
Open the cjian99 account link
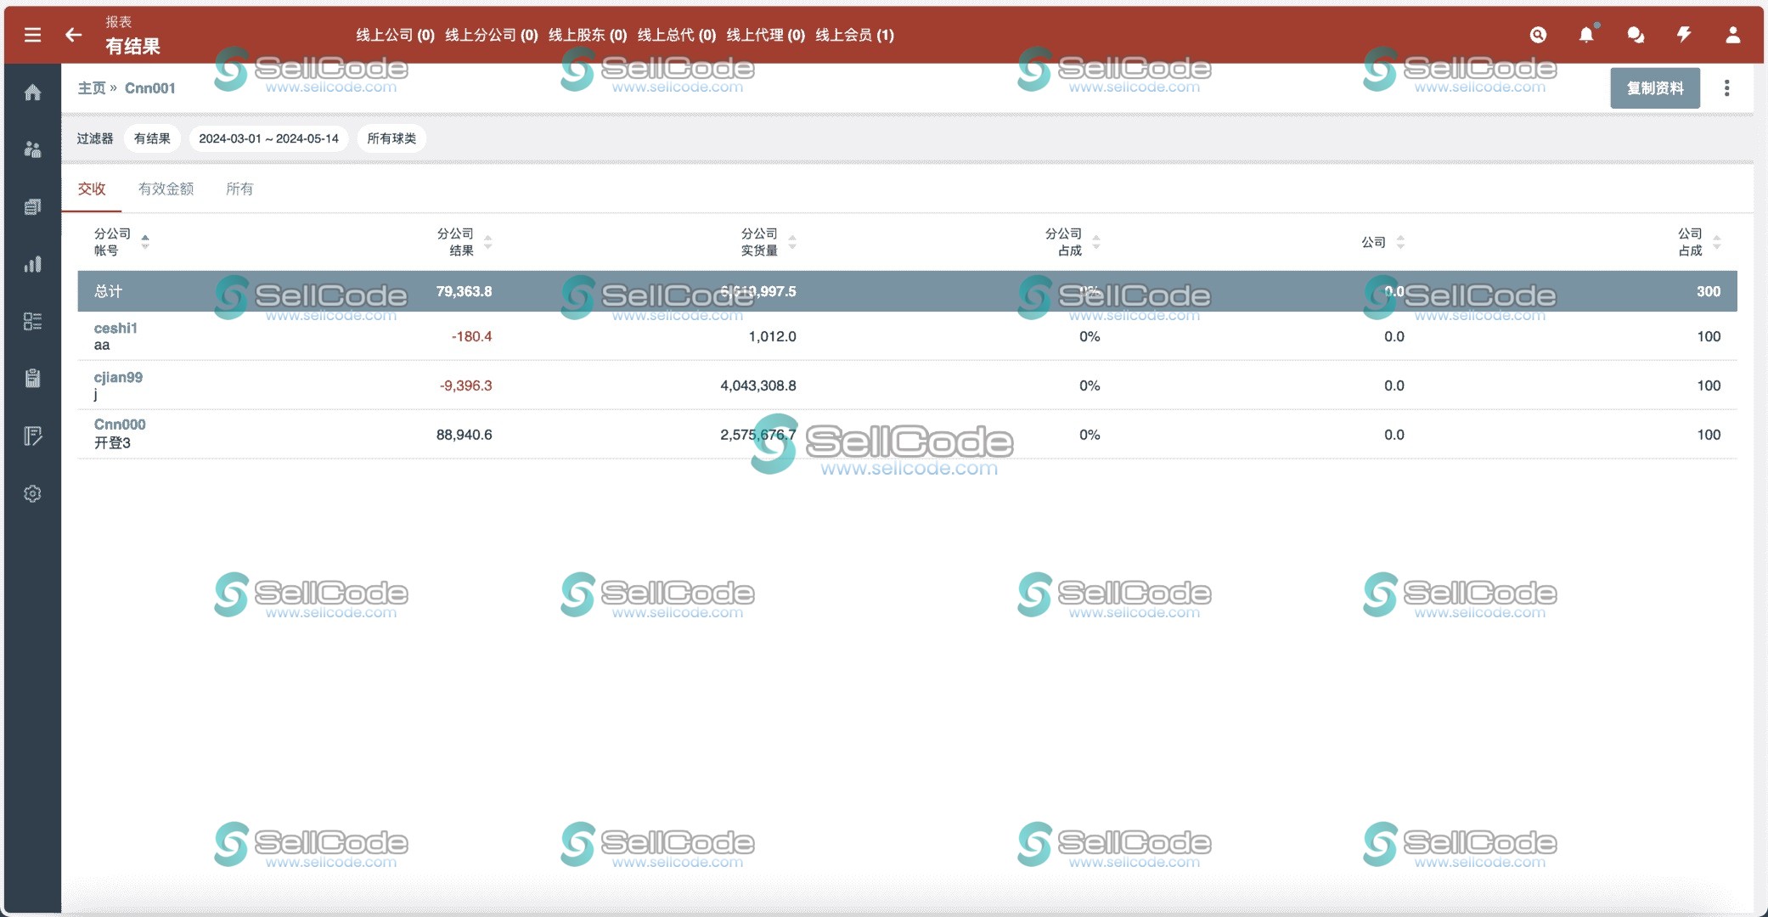[x=118, y=377]
